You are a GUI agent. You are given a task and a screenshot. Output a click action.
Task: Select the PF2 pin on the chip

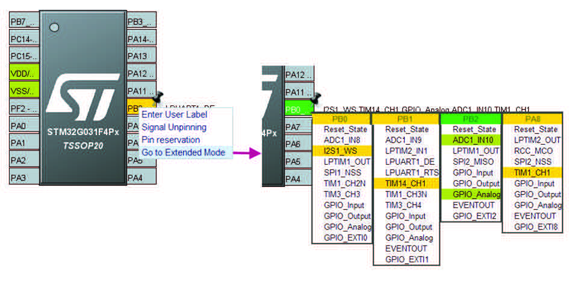point(24,109)
